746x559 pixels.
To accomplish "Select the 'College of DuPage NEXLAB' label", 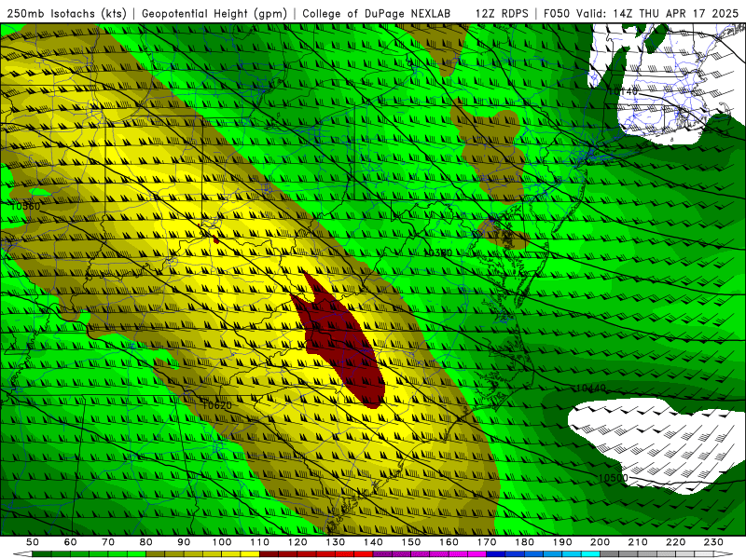I will pyautogui.click(x=377, y=13).
